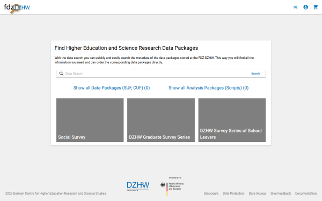Open DZHW Survey Series of School Leavers tile
This screenshot has width=322, height=201.
[x=232, y=120]
